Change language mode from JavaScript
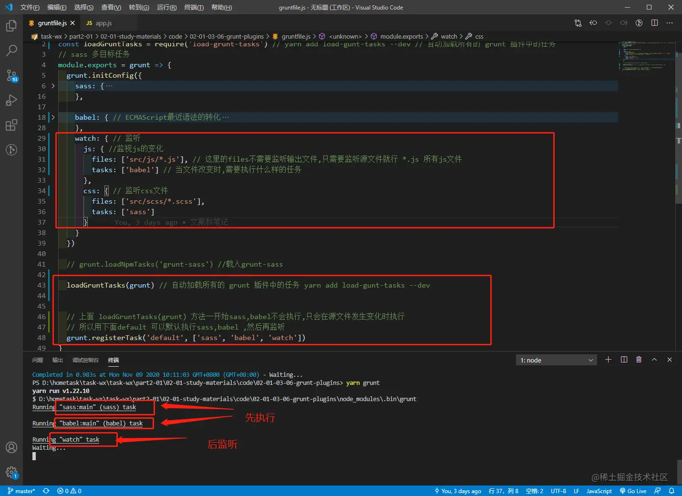 click(599, 491)
